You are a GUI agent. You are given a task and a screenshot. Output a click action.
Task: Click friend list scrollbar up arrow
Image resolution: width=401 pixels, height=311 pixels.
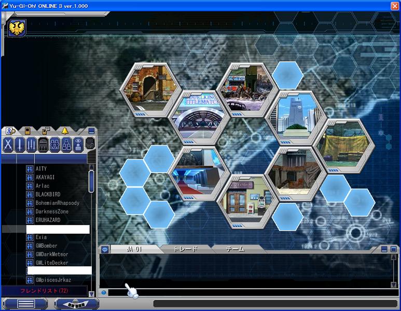pyautogui.click(x=91, y=167)
